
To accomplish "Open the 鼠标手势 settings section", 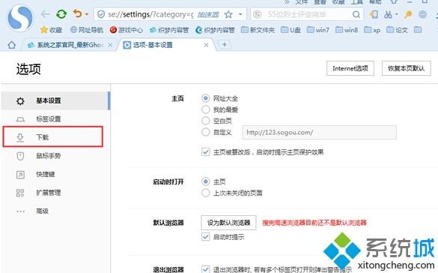I will (55, 156).
